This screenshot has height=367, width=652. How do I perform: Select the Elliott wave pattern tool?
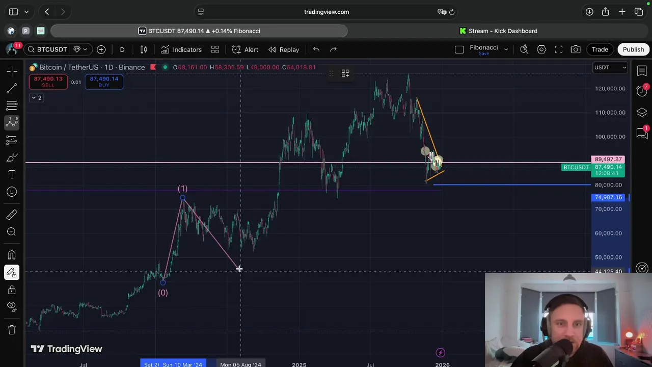click(12, 122)
